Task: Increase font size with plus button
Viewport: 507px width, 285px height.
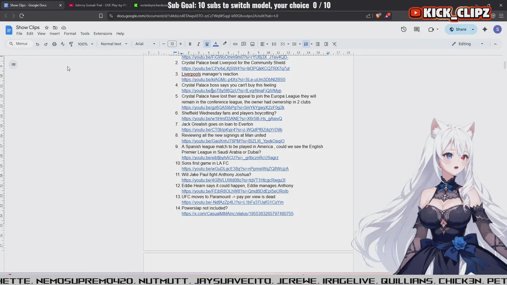Action: (181, 44)
